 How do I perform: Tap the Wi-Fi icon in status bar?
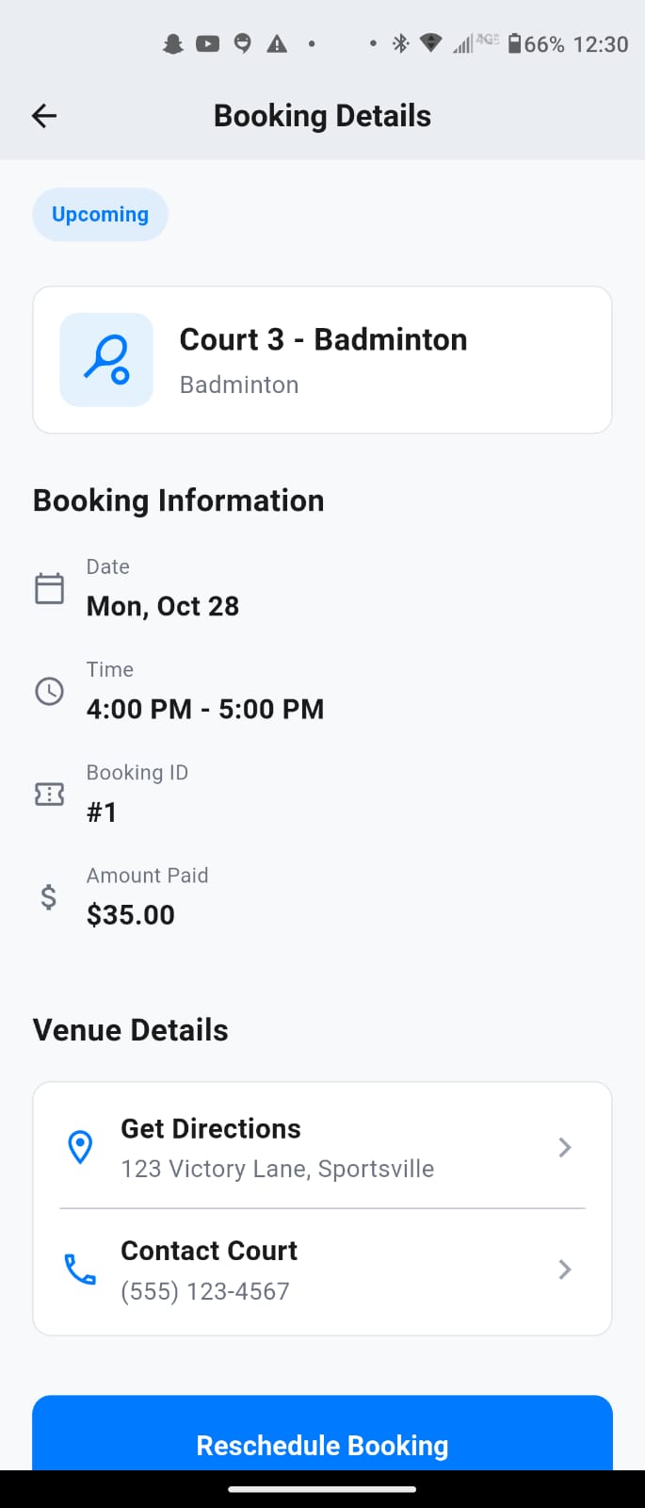click(430, 43)
